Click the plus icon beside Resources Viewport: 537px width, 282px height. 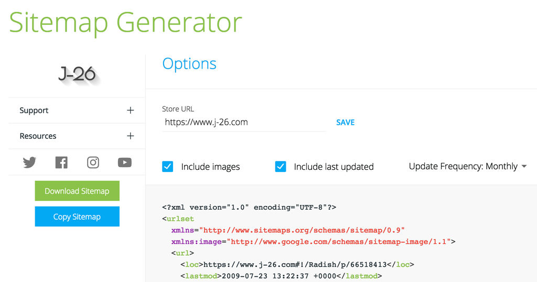(x=131, y=136)
